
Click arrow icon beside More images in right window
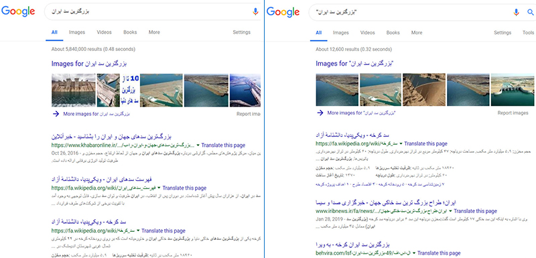click(320, 113)
